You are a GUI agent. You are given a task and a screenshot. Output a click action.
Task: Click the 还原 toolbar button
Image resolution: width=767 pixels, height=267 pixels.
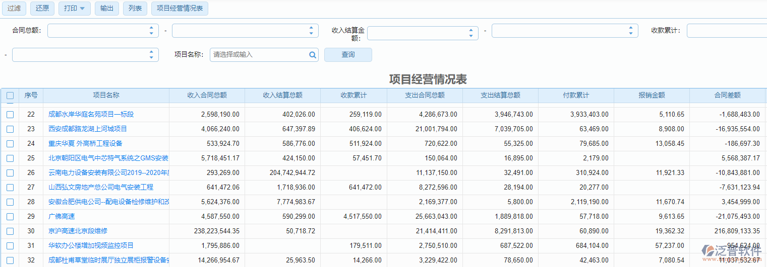(x=42, y=9)
